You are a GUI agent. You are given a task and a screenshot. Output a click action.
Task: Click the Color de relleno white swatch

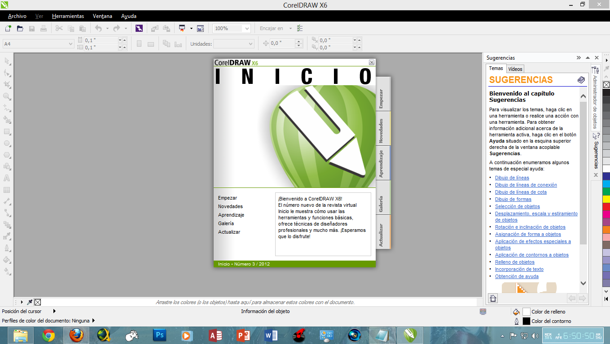point(527,312)
